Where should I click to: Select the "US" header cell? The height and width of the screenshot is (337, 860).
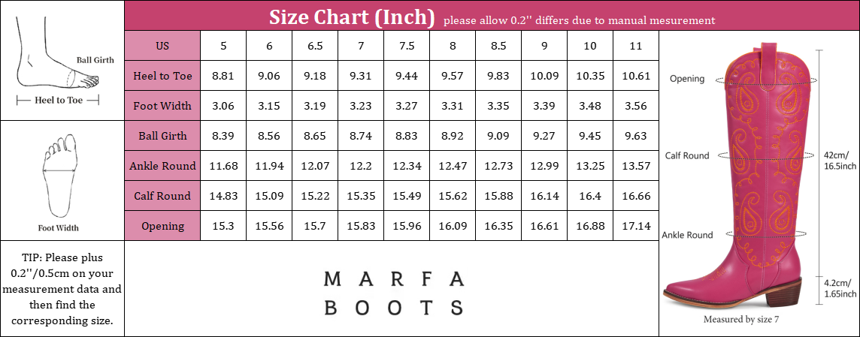(x=162, y=46)
